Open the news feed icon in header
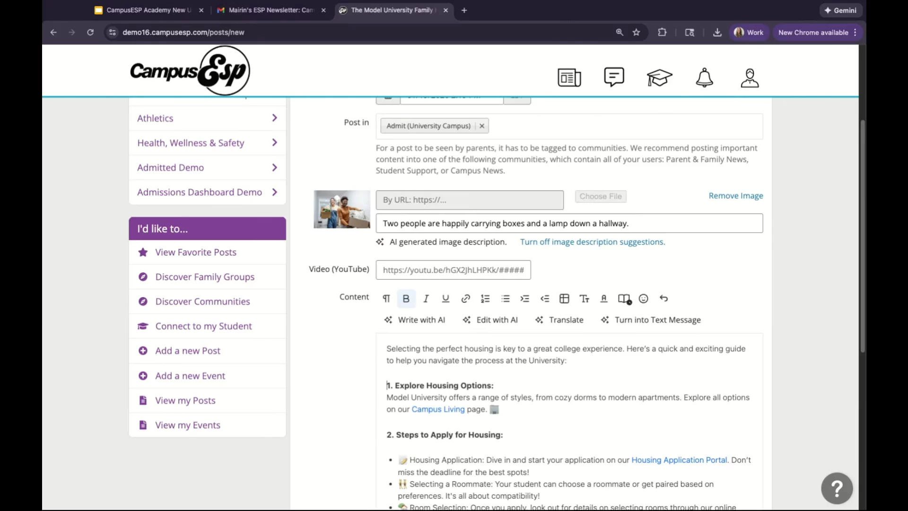The image size is (908, 511). tap(569, 78)
